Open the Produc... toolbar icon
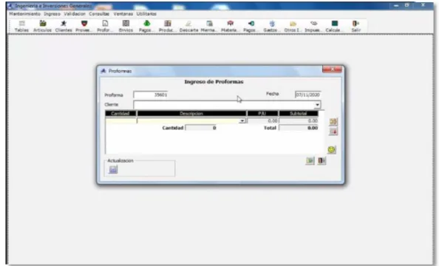 [x=167, y=27]
